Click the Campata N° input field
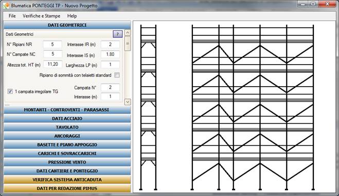 pos(110,87)
